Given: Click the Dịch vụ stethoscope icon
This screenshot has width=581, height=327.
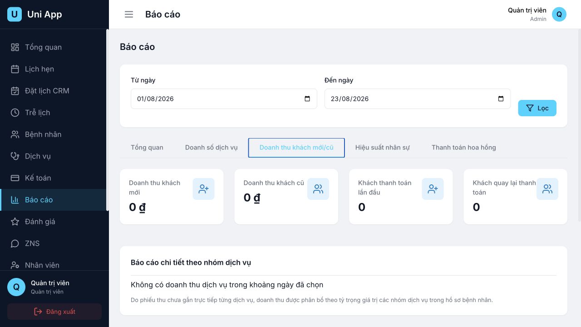Looking at the screenshot, I should pyautogui.click(x=15, y=156).
